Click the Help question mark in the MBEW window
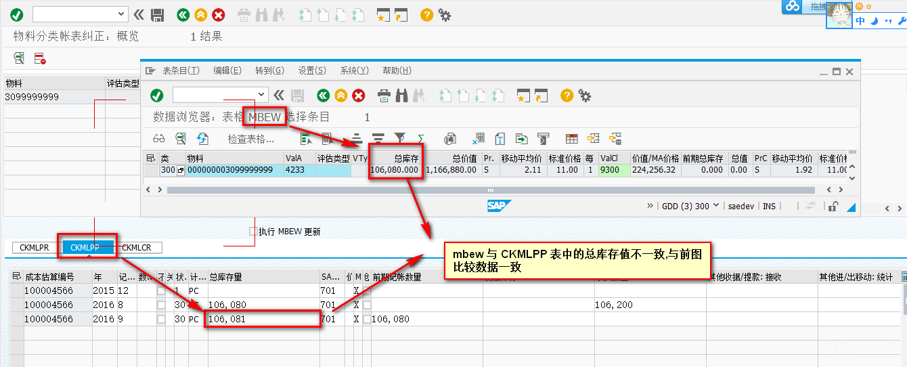This screenshot has width=907, height=367. click(x=567, y=95)
